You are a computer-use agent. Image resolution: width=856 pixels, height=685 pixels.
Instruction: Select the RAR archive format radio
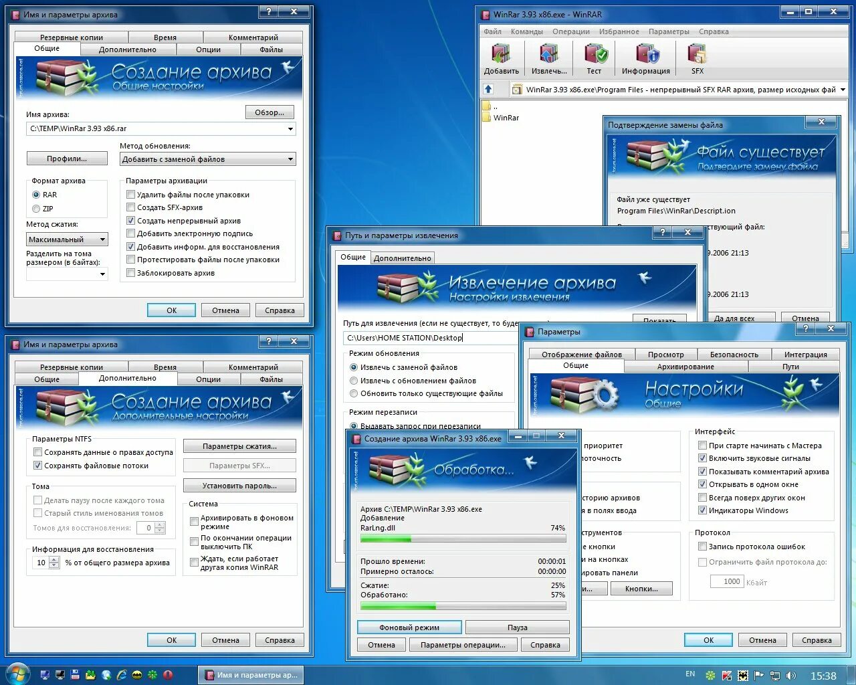36,195
